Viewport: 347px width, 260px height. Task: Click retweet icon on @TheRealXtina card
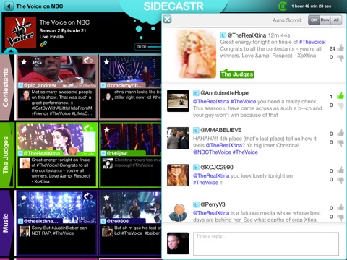pos(88,128)
